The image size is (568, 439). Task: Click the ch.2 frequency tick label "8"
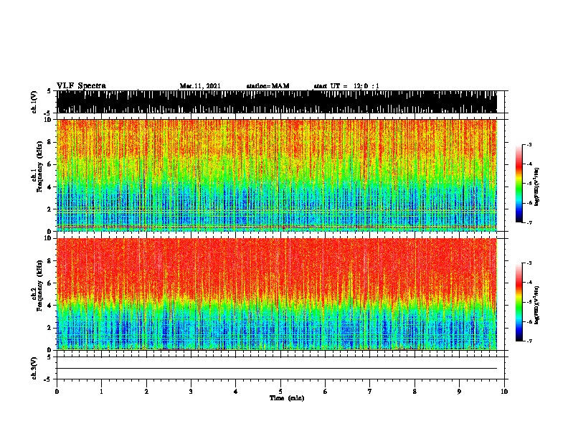click(49, 261)
